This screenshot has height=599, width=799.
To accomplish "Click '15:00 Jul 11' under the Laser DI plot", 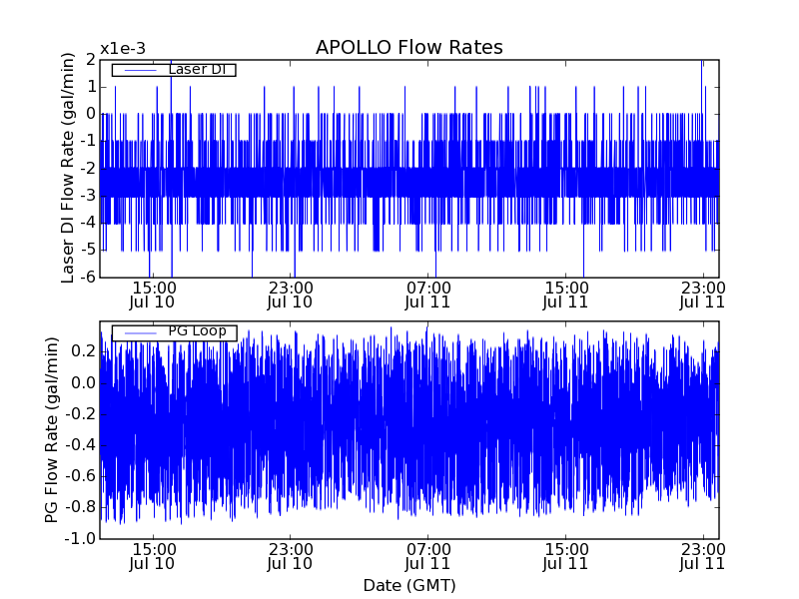I will click(x=565, y=295).
